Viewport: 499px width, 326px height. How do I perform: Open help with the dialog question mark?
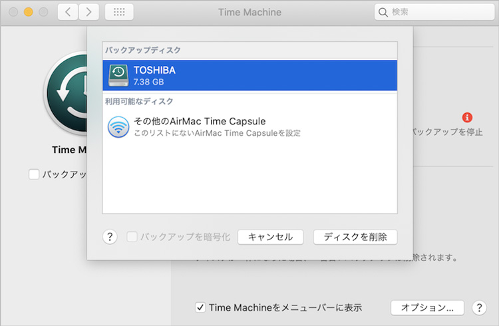click(x=110, y=237)
